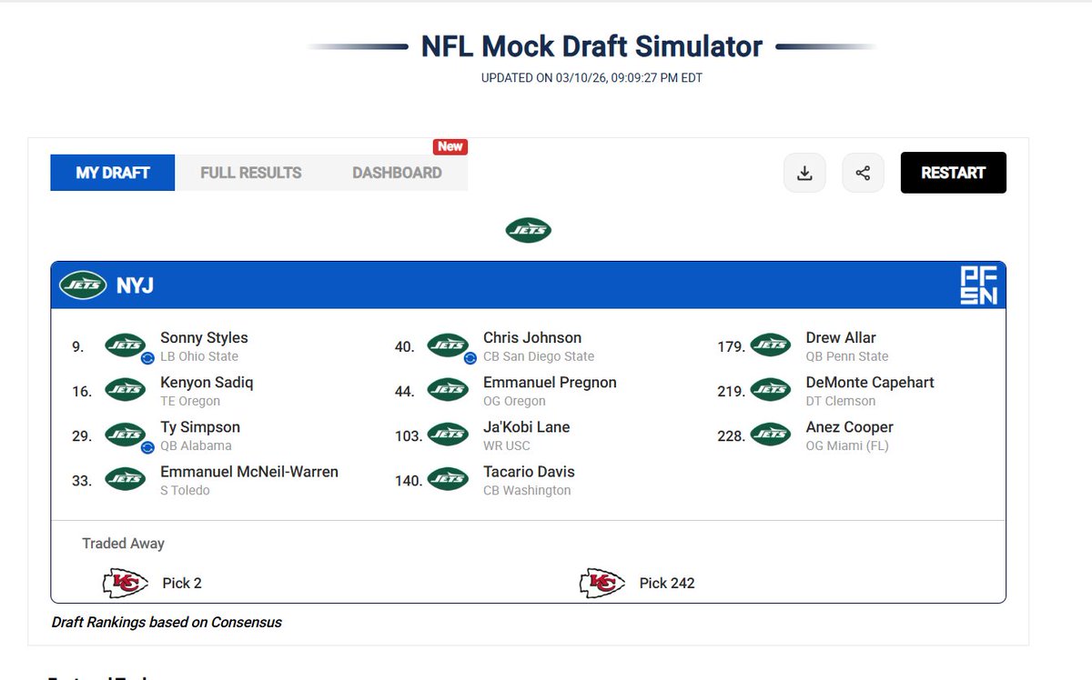
Task: Select player name Ty Simpson
Action: [200, 426]
